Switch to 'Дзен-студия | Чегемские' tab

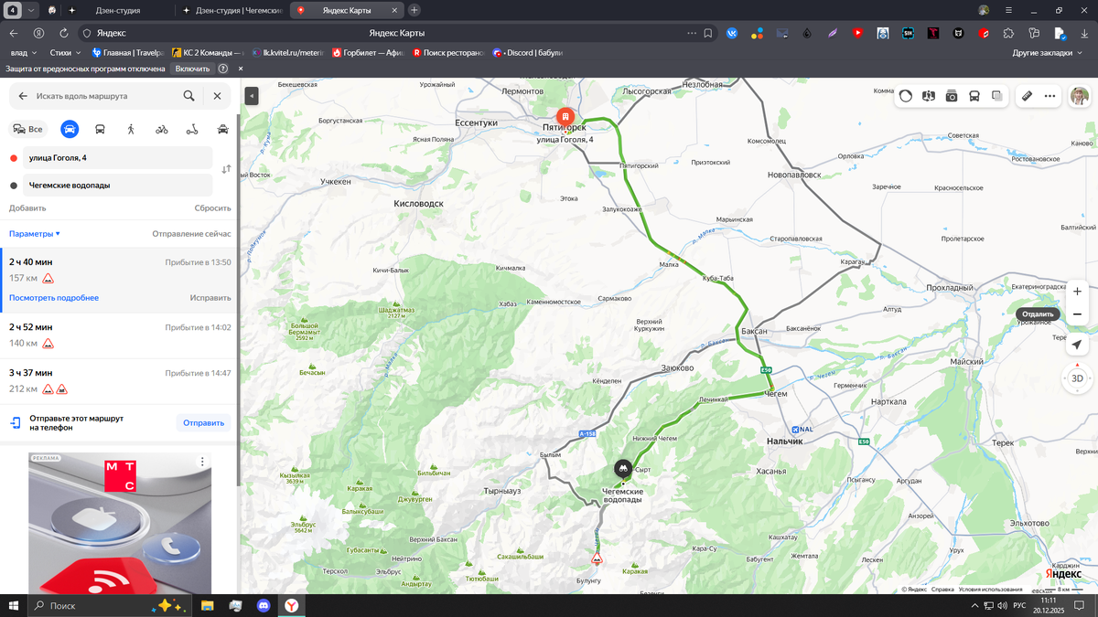tap(231, 10)
